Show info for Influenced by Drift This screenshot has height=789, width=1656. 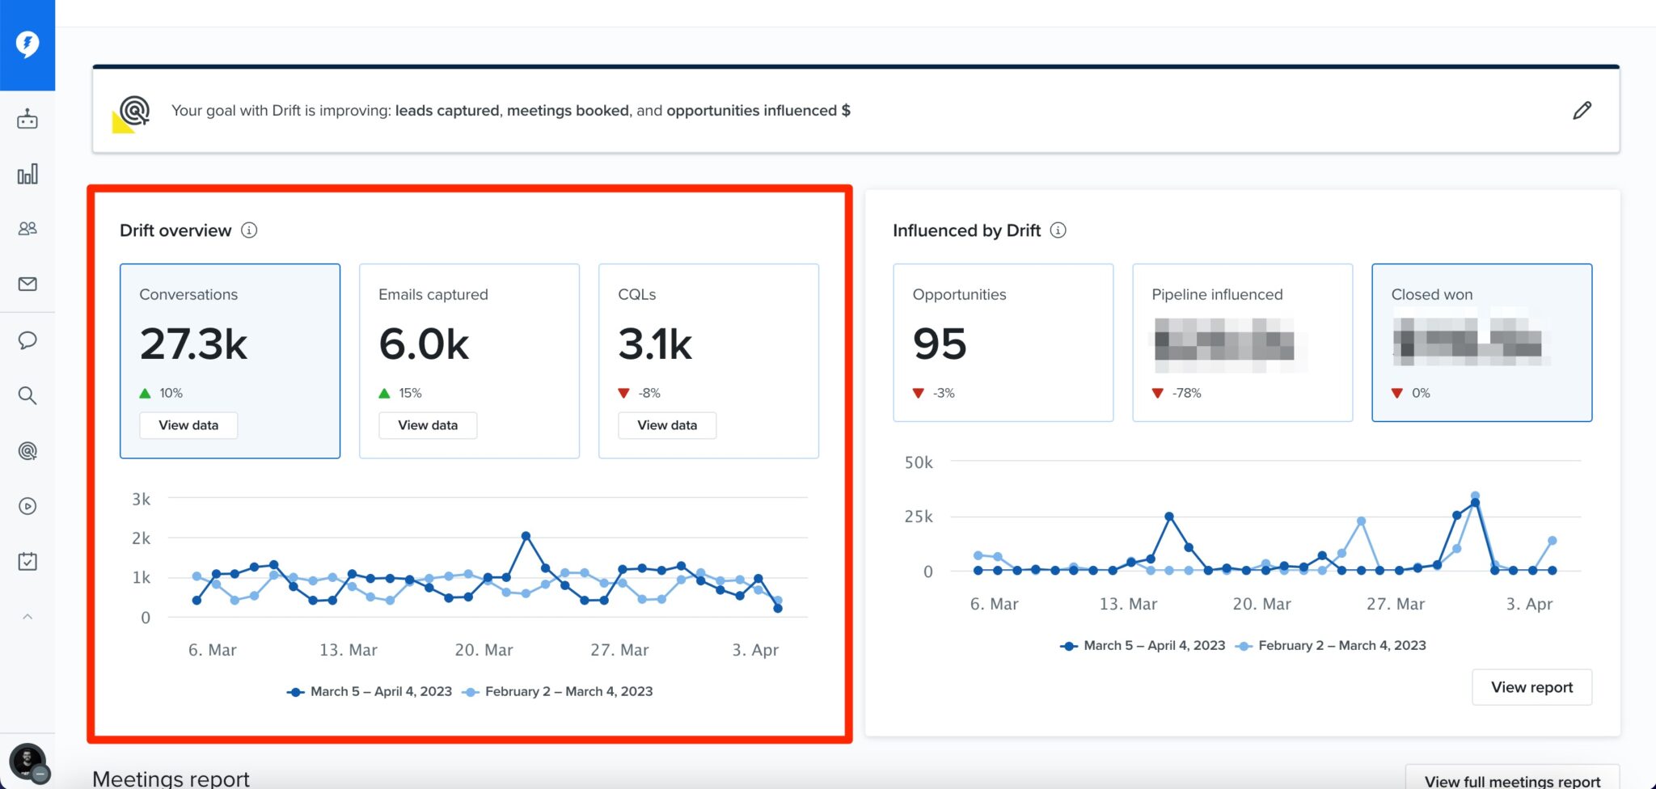tap(1058, 230)
